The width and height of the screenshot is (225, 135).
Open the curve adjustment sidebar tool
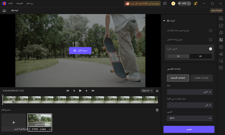(x=221, y=26)
